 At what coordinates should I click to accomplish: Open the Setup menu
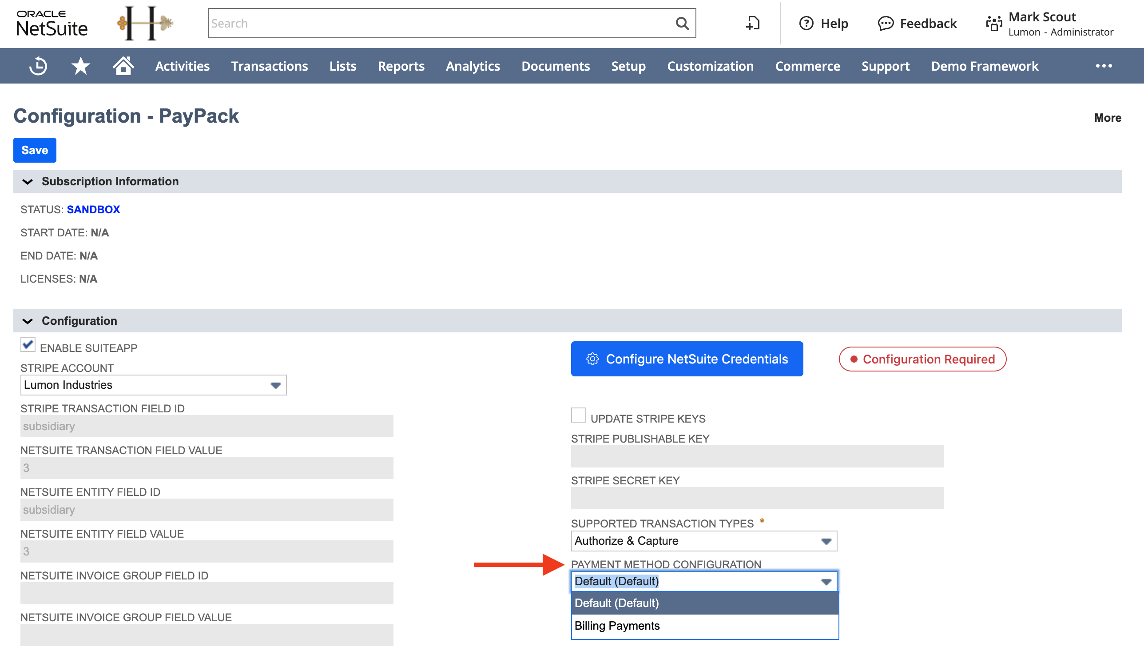click(x=628, y=66)
